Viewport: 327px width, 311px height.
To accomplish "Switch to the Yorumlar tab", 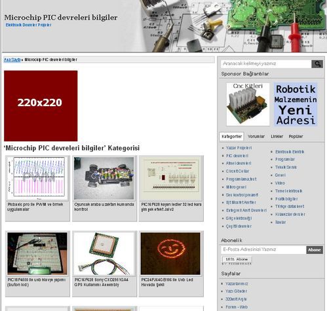I will pyautogui.click(x=256, y=136).
